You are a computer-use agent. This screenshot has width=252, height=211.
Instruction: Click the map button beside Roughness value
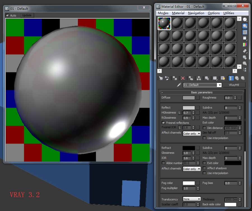click(x=239, y=98)
